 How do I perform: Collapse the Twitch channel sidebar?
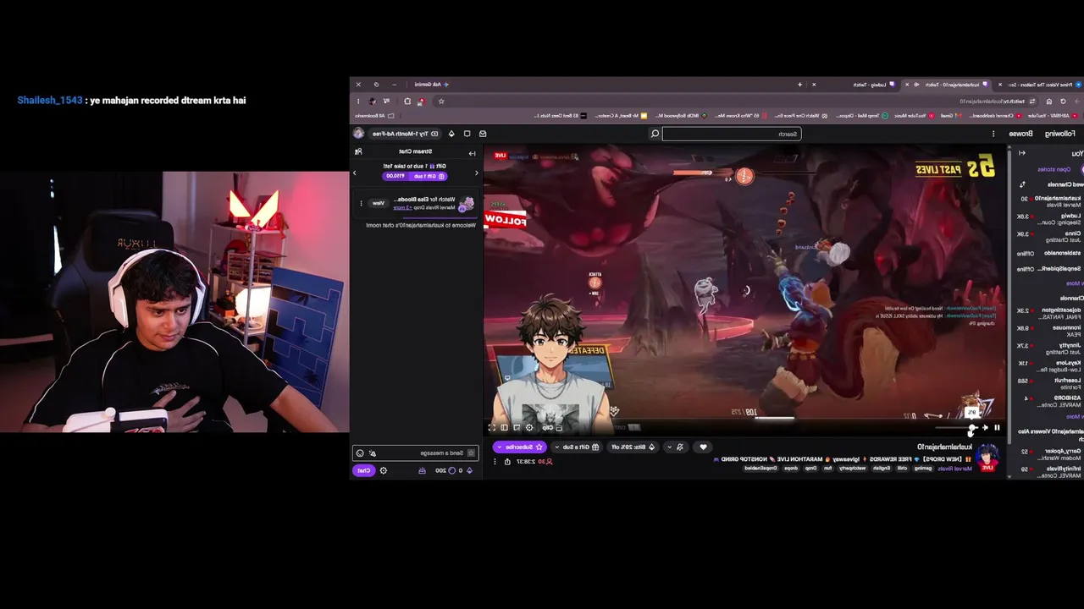coord(1021,153)
